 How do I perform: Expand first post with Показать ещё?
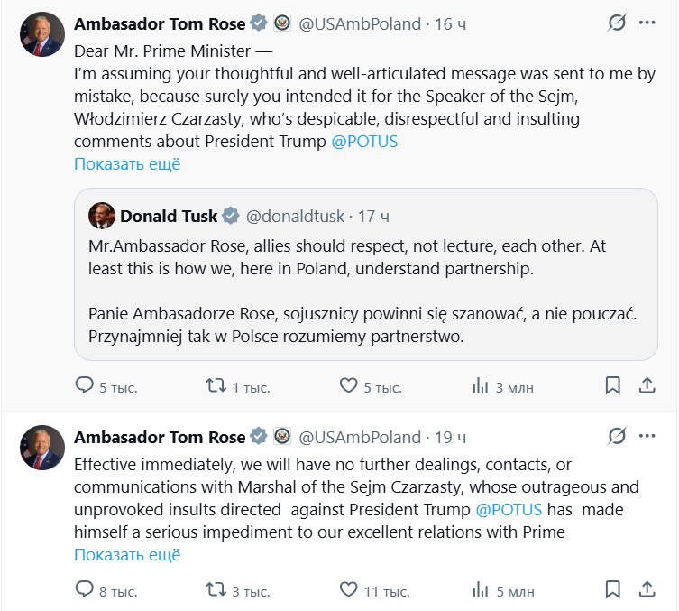pos(127,164)
